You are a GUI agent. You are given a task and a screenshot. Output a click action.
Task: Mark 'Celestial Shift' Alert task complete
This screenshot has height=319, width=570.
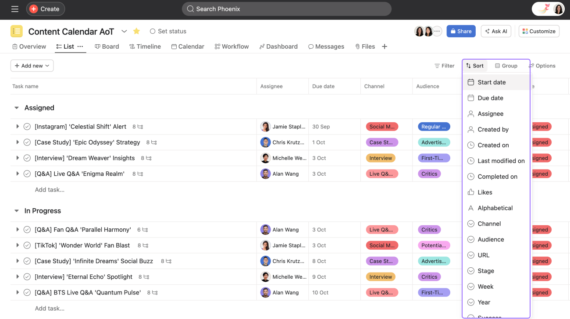[x=27, y=126]
